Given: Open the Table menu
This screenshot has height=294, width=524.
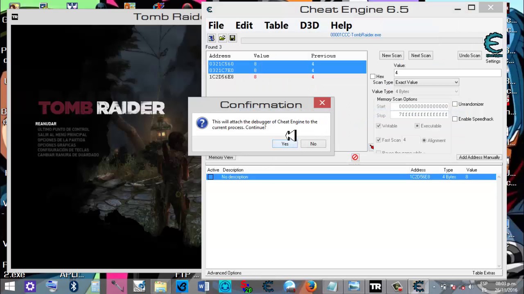Looking at the screenshot, I should point(276,25).
